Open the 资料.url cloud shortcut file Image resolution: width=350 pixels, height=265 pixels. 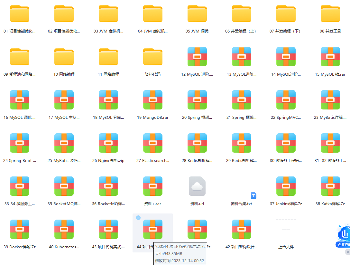(197, 186)
